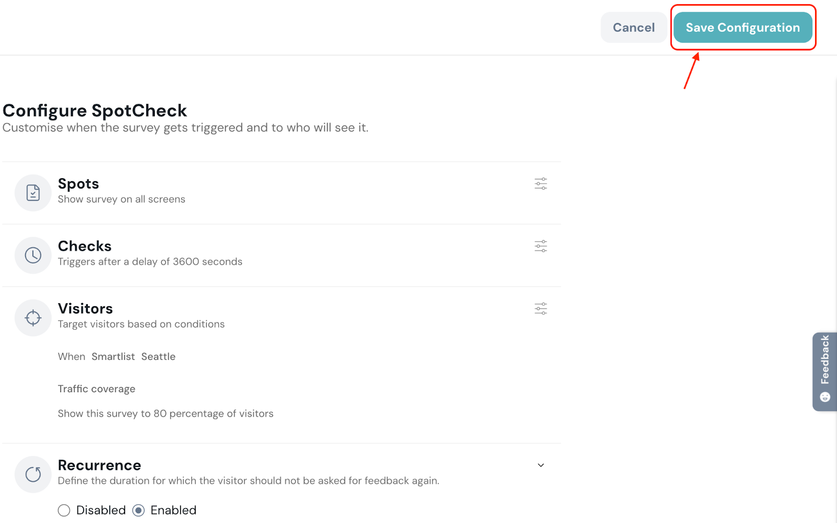Screen dimensions: 837x523
Task: Click the Seattle smartlist condition
Action: click(x=159, y=357)
